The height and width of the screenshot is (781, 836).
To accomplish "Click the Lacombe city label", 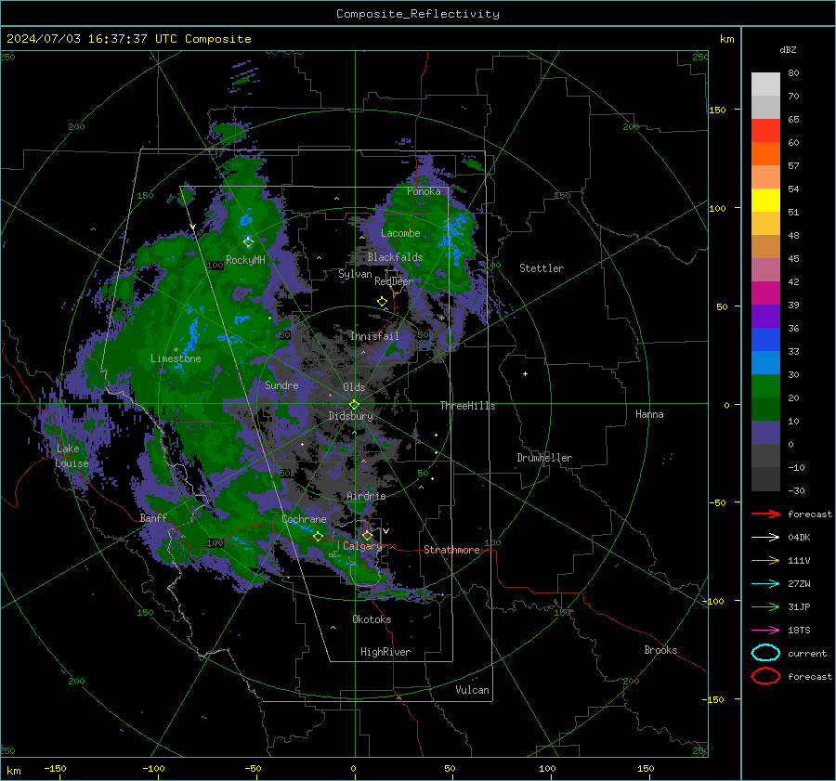I will 400,233.
